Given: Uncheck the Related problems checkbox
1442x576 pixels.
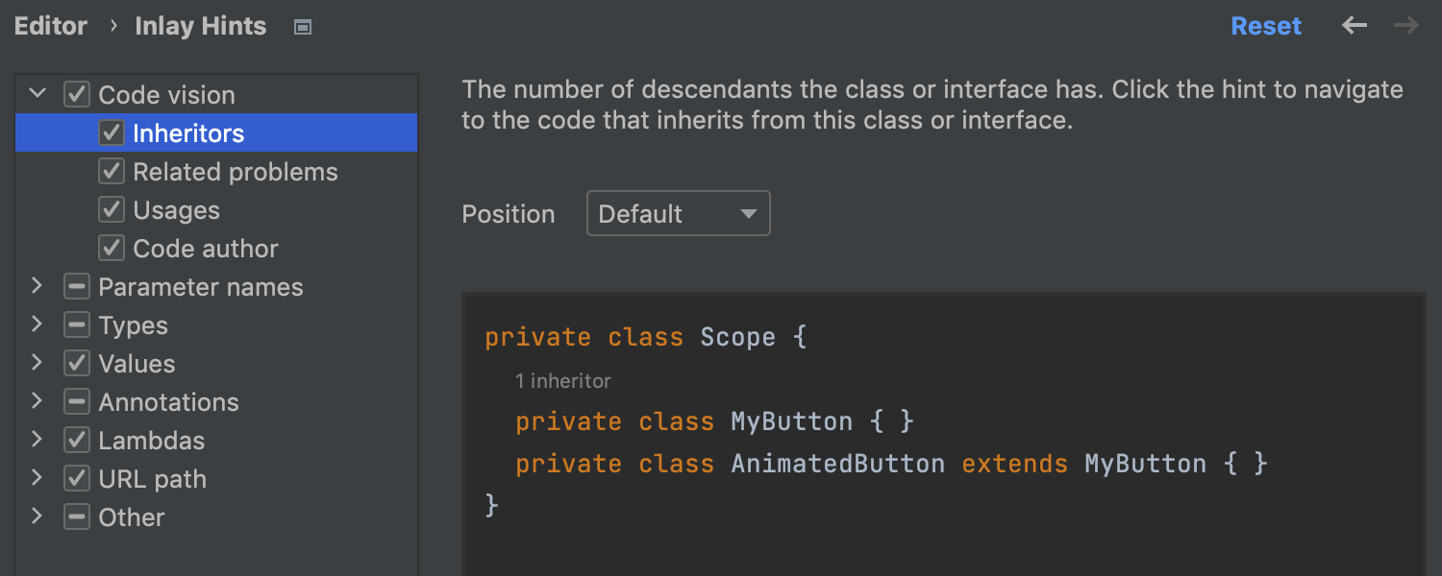Looking at the screenshot, I should pyautogui.click(x=112, y=172).
